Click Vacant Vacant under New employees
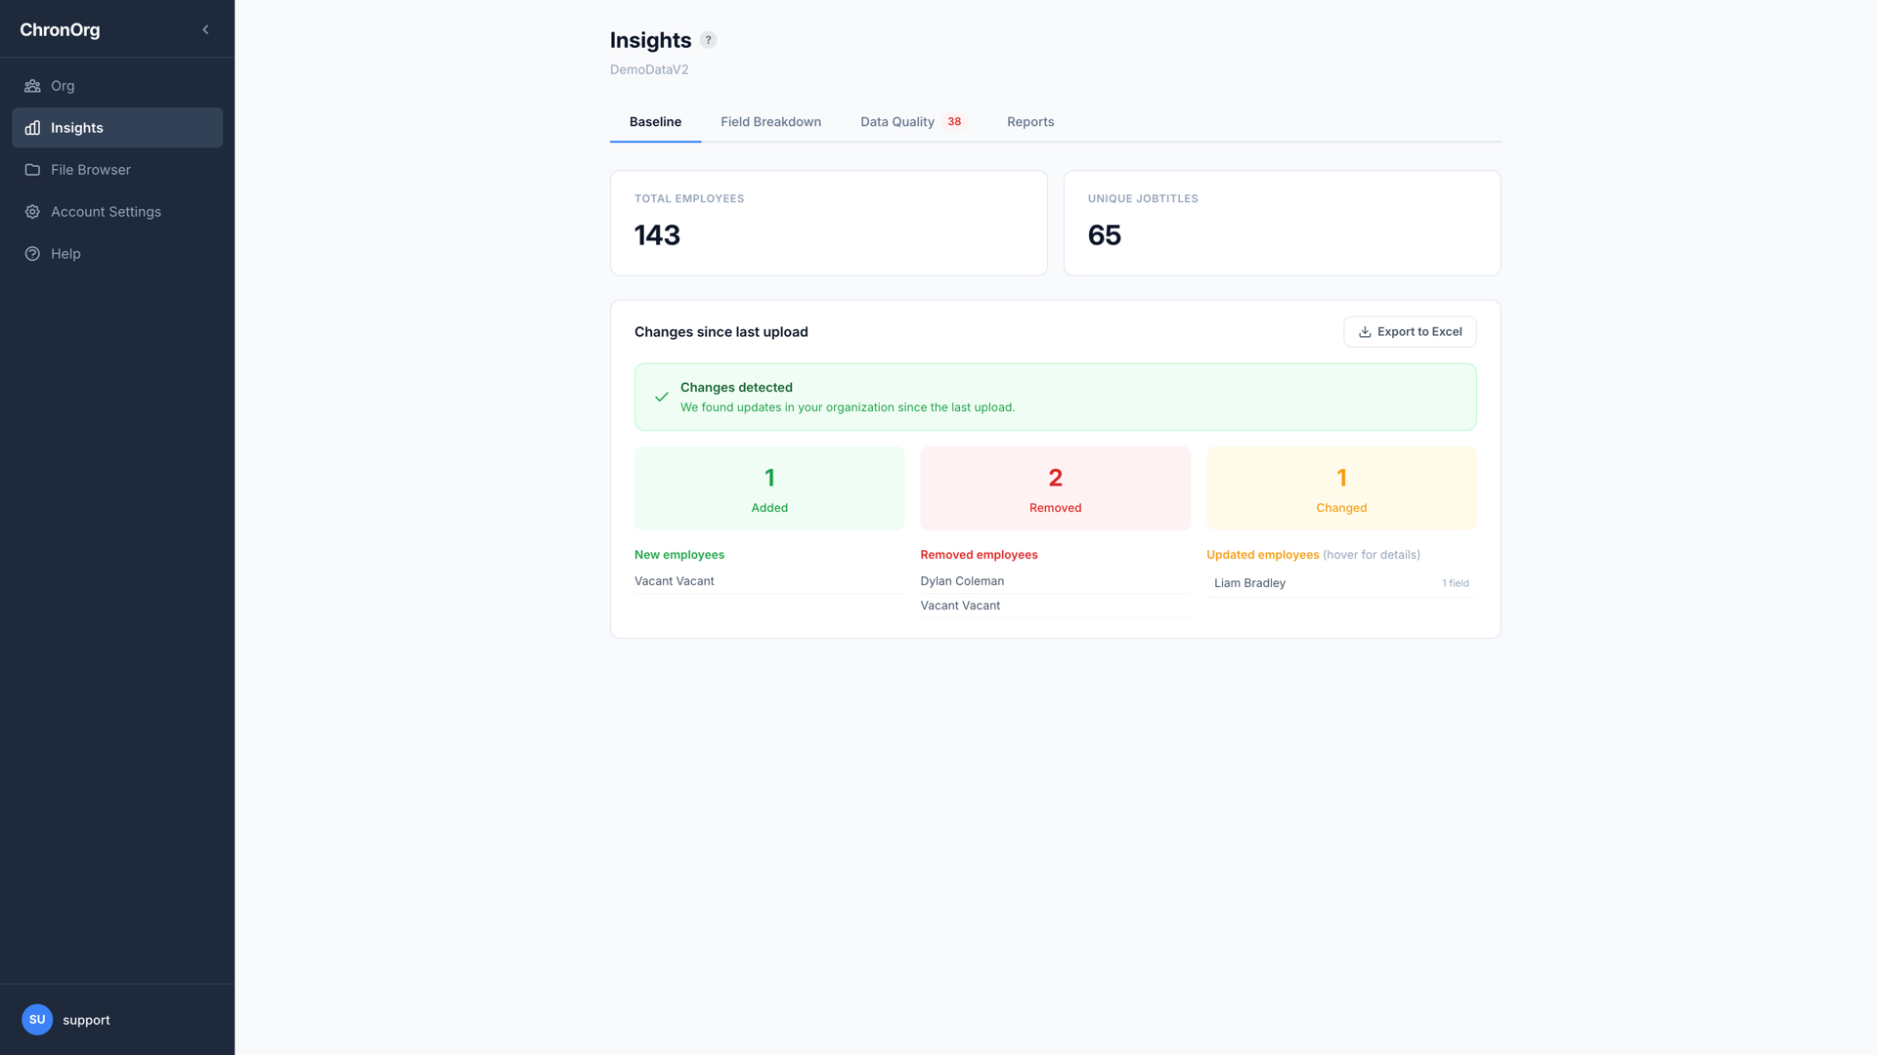 pyautogui.click(x=674, y=581)
